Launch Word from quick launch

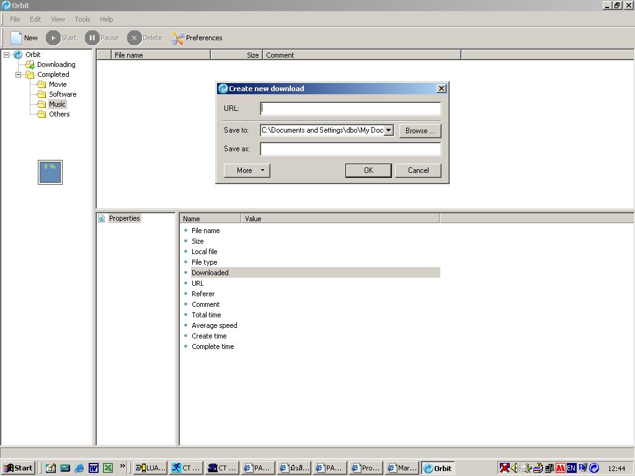[x=94, y=468]
